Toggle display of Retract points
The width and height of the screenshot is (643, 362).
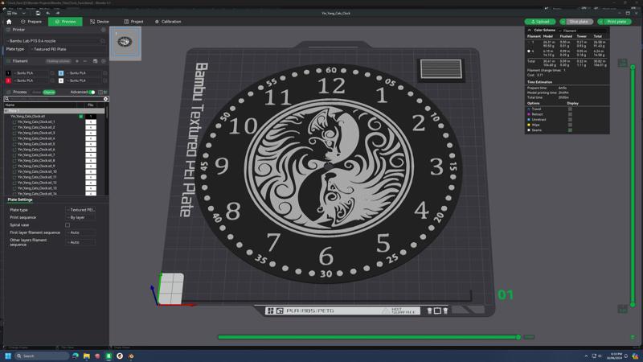point(570,114)
